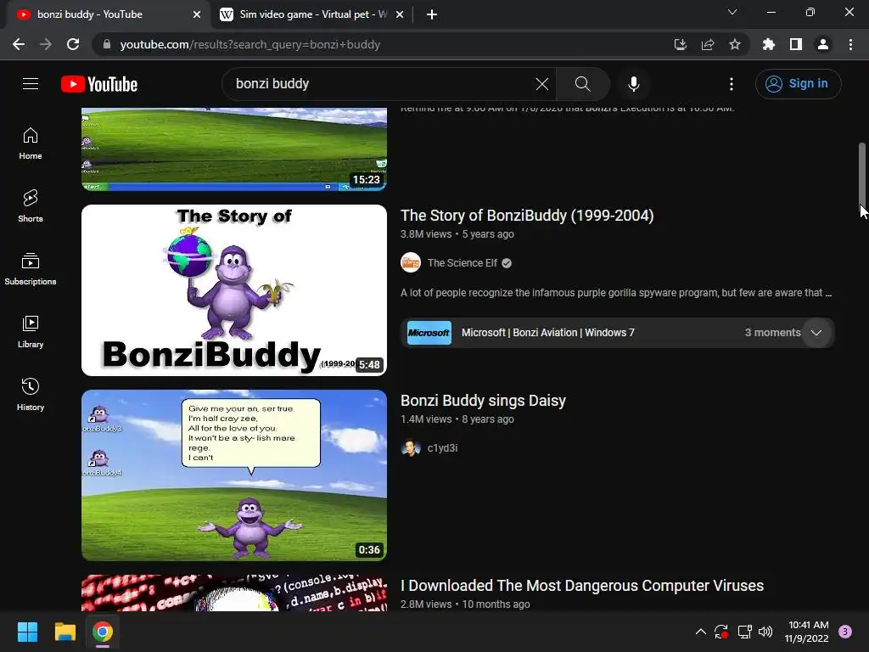Open a new browser tab
This screenshot has width=869, height=652.
432,14
